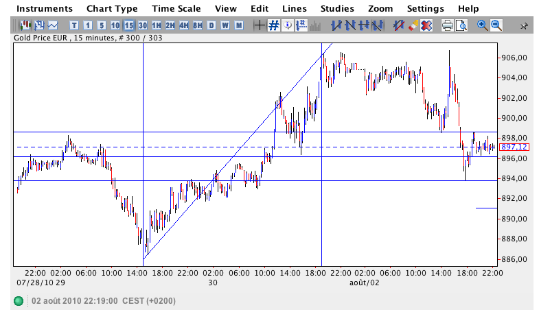Screen dimensions: 539x312
Task: Zoom in with the plus magnifier
Action: [482, 25]
